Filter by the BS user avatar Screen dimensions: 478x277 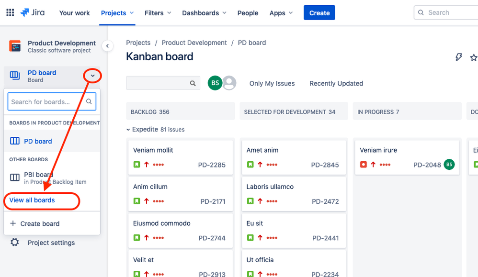(x=215, y=83)
